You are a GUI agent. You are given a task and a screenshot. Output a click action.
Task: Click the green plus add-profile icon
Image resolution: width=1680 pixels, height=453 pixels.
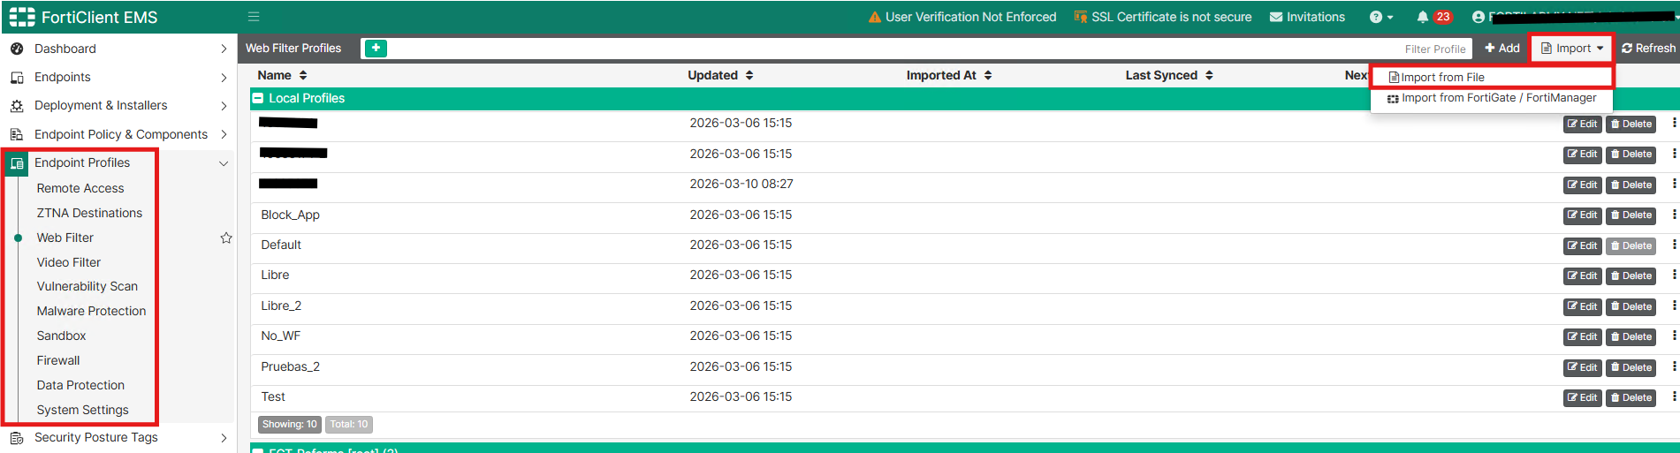click(376, 49)
